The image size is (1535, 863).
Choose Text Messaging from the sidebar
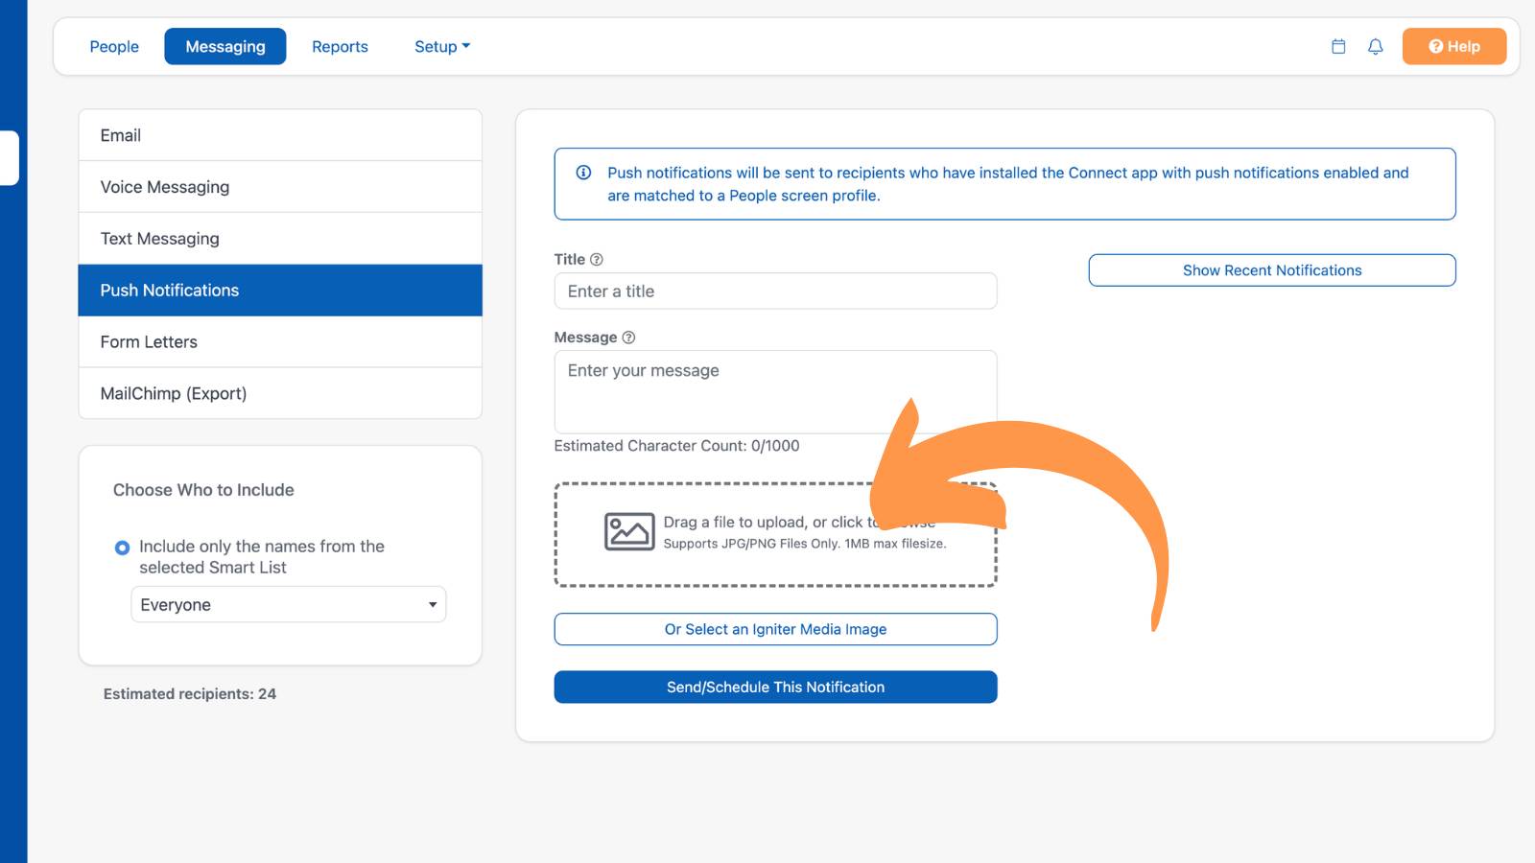pos(280,239)
